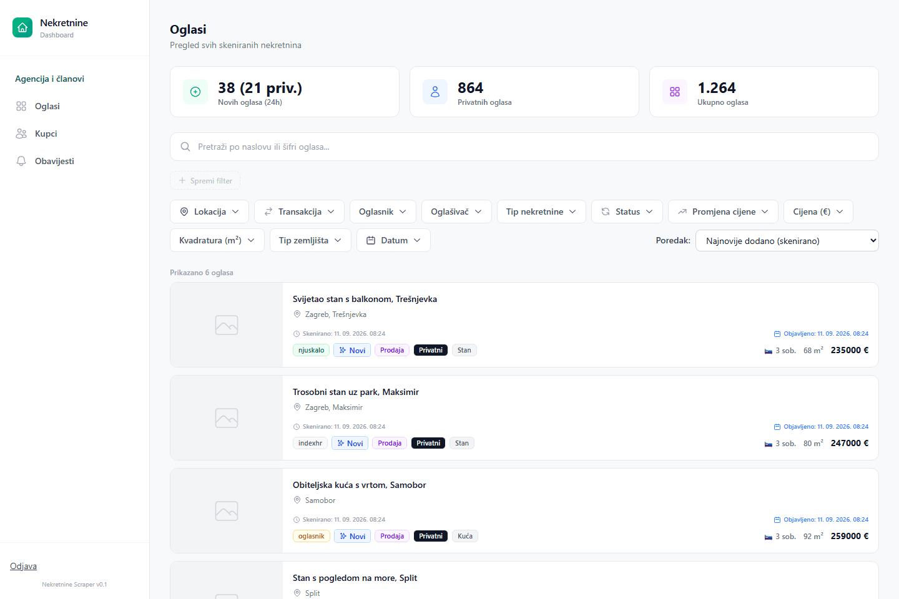
Task: Click the bed icon on the 235000 € listing
Action: tap(769, 351)
